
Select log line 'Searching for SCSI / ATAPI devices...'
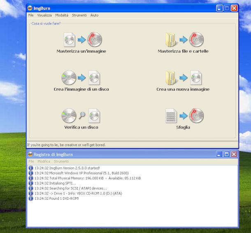71,188
